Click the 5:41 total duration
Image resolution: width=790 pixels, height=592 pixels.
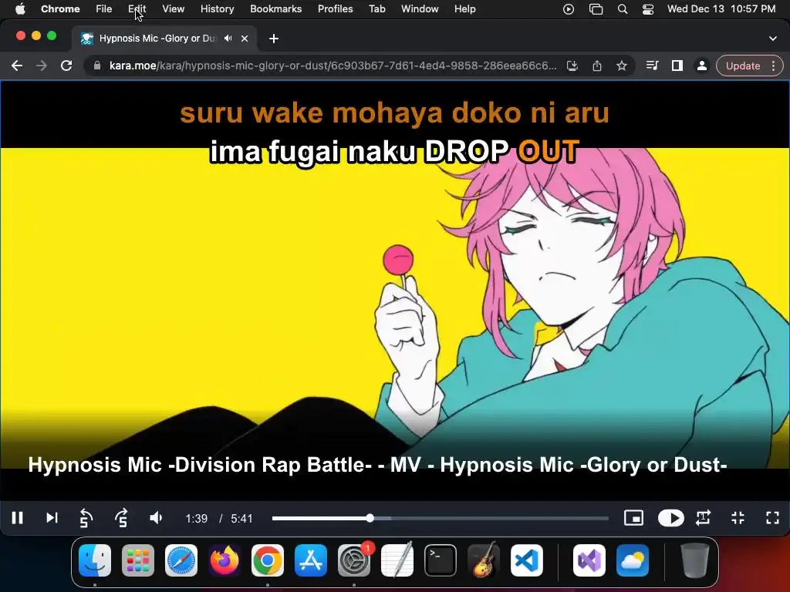(x=241, y=519)
